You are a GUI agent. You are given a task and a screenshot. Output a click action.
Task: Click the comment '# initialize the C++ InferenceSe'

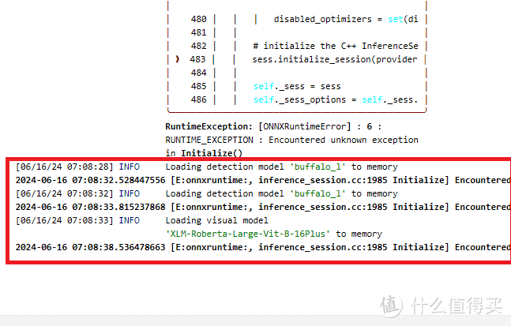tap(336, 46)
